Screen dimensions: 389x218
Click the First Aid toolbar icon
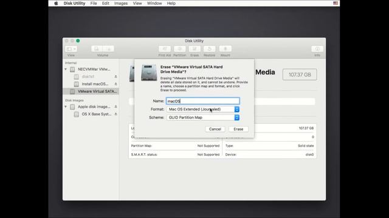(165, 49)
